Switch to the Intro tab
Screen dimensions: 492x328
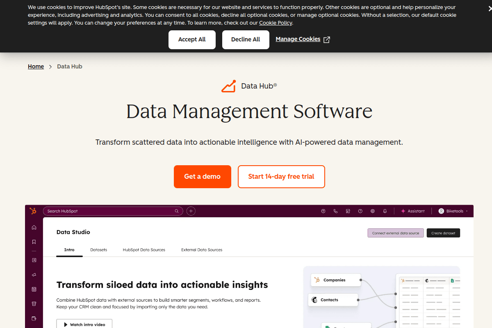click(x=69, y=250)
